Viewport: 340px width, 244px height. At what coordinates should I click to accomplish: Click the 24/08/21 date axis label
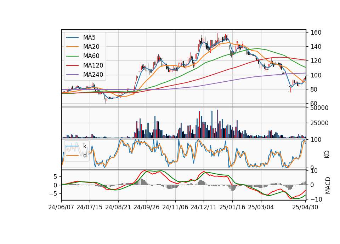click(x=118, y=207)
